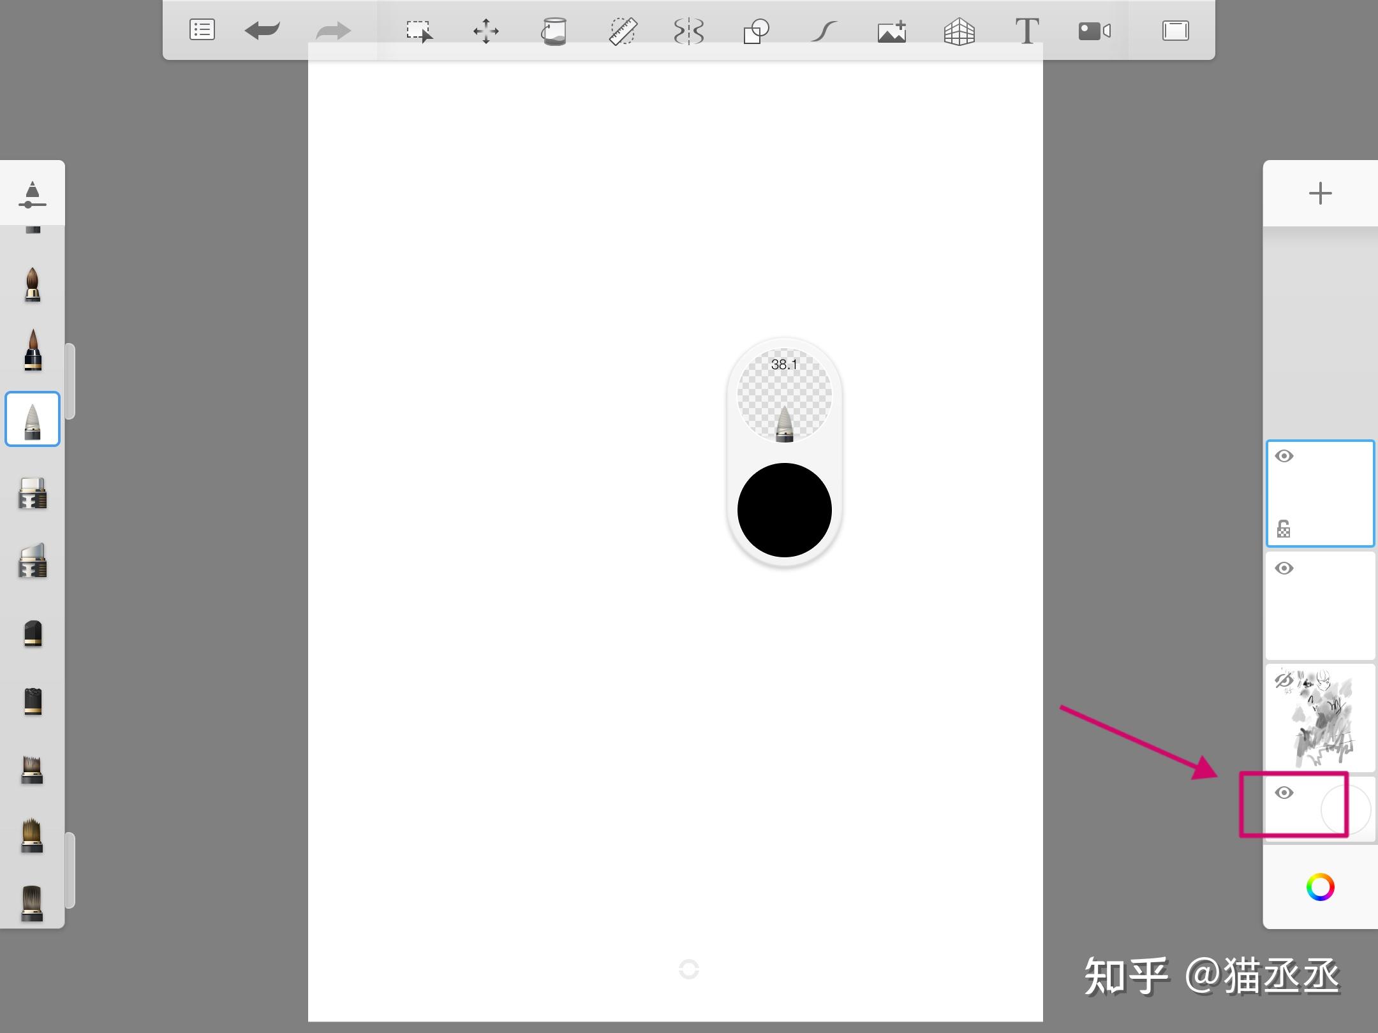
Task: Import an image with add-image icon
Action: [x=892, y=31]
